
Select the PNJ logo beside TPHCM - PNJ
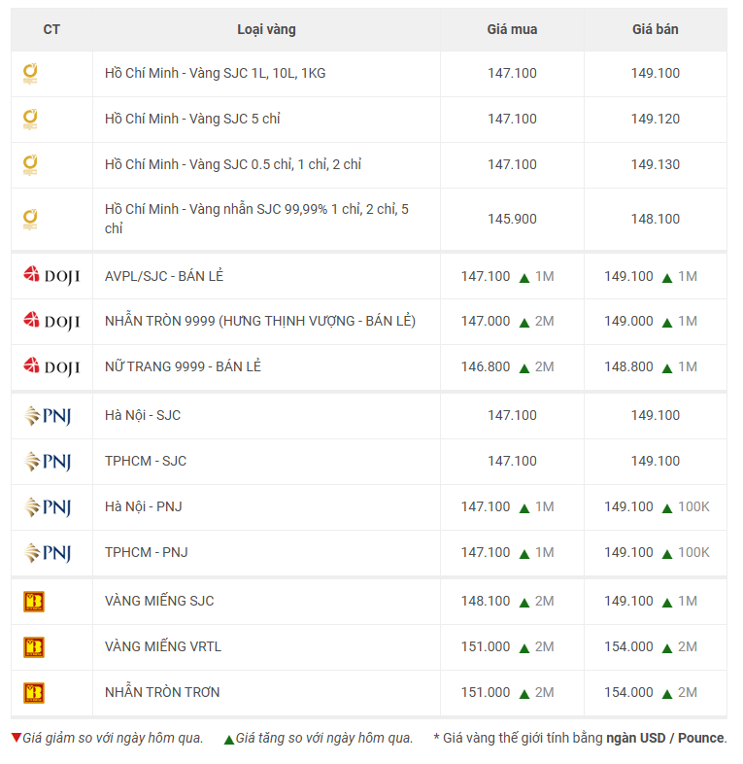tap(48, 553)
